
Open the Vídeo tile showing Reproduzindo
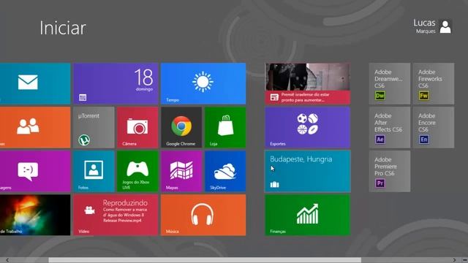point(116,215)
